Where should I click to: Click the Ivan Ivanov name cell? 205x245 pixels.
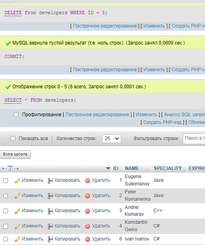(137, 239)
